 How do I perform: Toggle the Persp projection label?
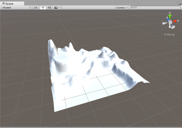pyautogui.click(x=169, y=34)
